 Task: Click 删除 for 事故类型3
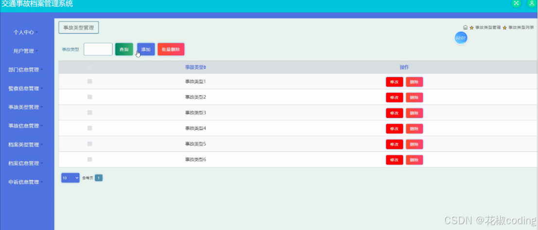coord(414,113)
